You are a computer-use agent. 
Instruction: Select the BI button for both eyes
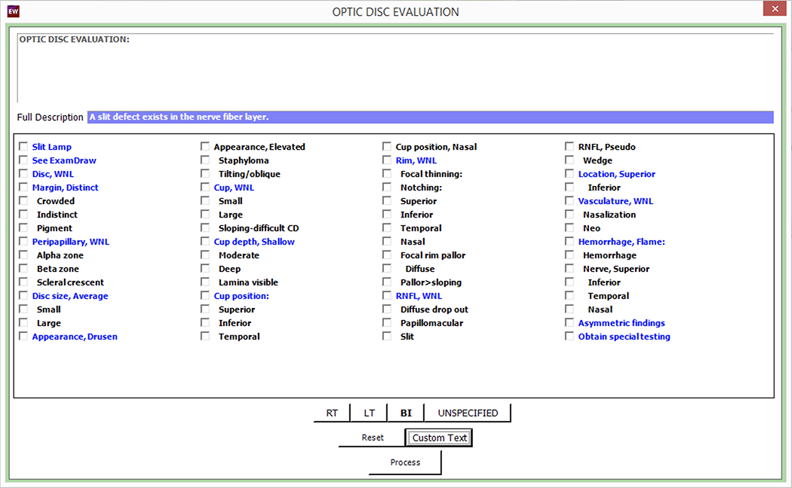[406, 413]
